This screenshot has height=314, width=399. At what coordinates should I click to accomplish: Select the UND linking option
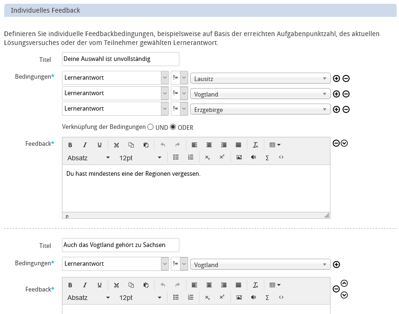click(150, 126)
